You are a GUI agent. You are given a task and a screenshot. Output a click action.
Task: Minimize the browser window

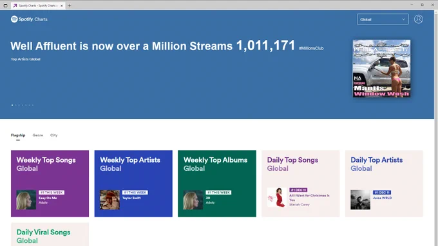tap(412, 4)
